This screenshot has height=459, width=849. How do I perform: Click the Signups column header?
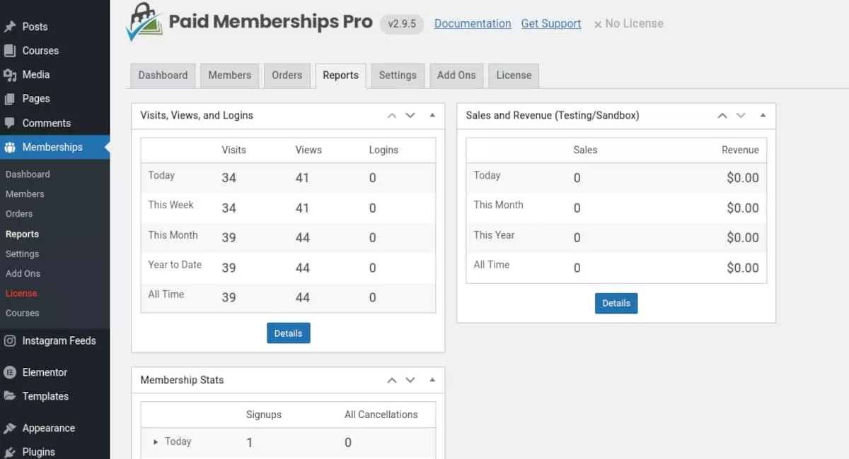264,415
